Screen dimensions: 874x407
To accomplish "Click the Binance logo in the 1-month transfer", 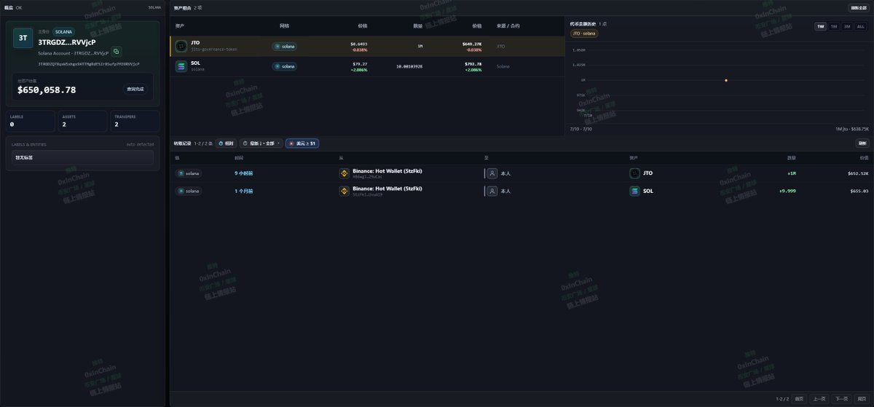I will [x=345, y=191].
